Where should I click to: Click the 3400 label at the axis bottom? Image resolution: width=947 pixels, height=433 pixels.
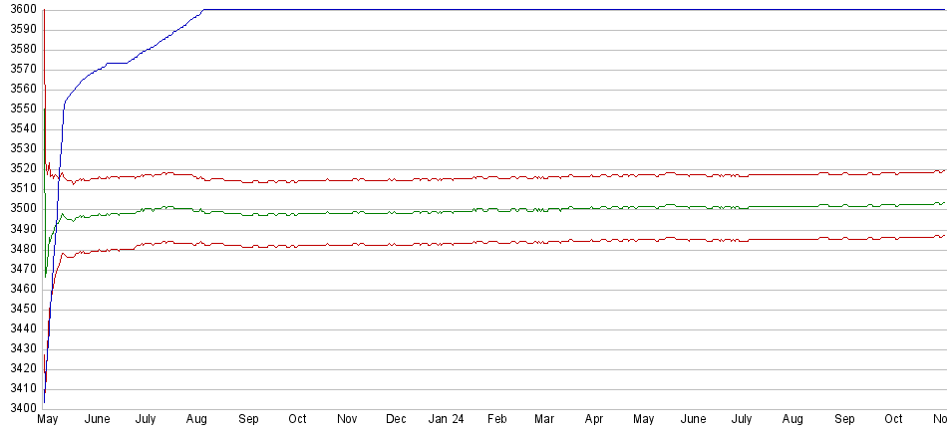(20, 408)
